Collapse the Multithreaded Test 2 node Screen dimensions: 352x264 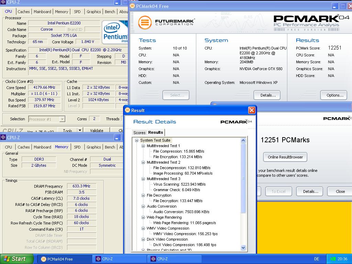point(143,162)
